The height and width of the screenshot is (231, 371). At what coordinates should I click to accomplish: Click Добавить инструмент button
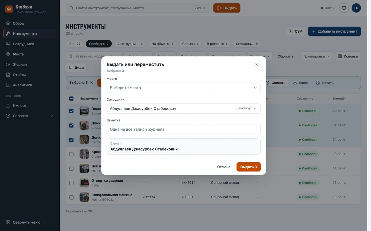point(334,31)
